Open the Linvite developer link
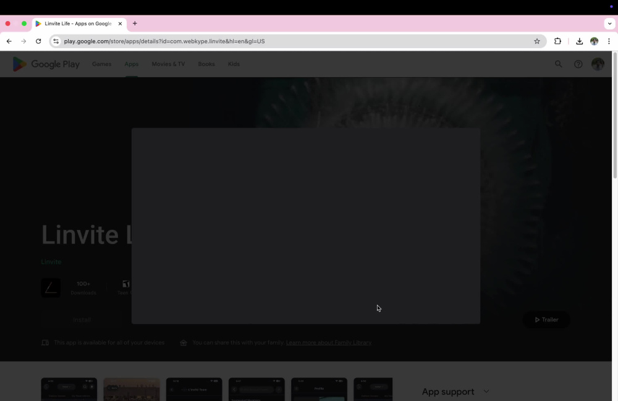618x401 pixels. pyautogui.click(x=51, y=261)
